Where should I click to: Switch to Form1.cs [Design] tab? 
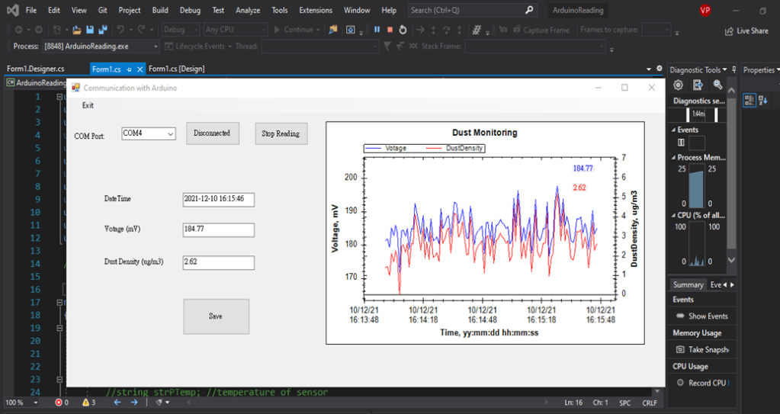tap(176, 69)
